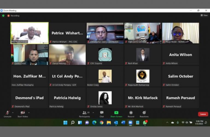Launch Google Chrome from taskbar
The height and width of the screenshot is (137, 210).
click(101, 123)
